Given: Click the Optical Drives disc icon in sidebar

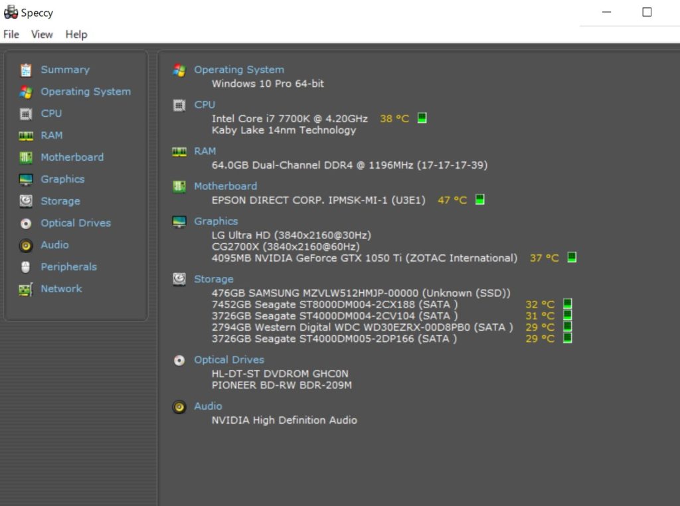Looking at the screenshot, I should [26, 223].
